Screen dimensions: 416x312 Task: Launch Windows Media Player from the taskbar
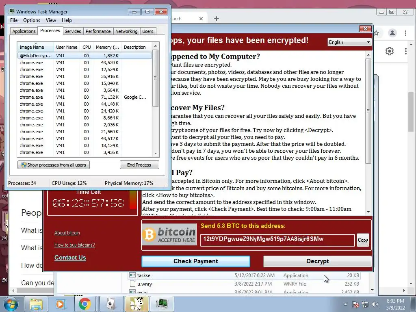[60, 304]
